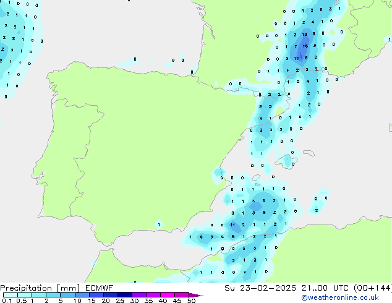This screenshot has width=392, height=303.
Task: Click the '25' legend scale label
Action: [120, 301]
